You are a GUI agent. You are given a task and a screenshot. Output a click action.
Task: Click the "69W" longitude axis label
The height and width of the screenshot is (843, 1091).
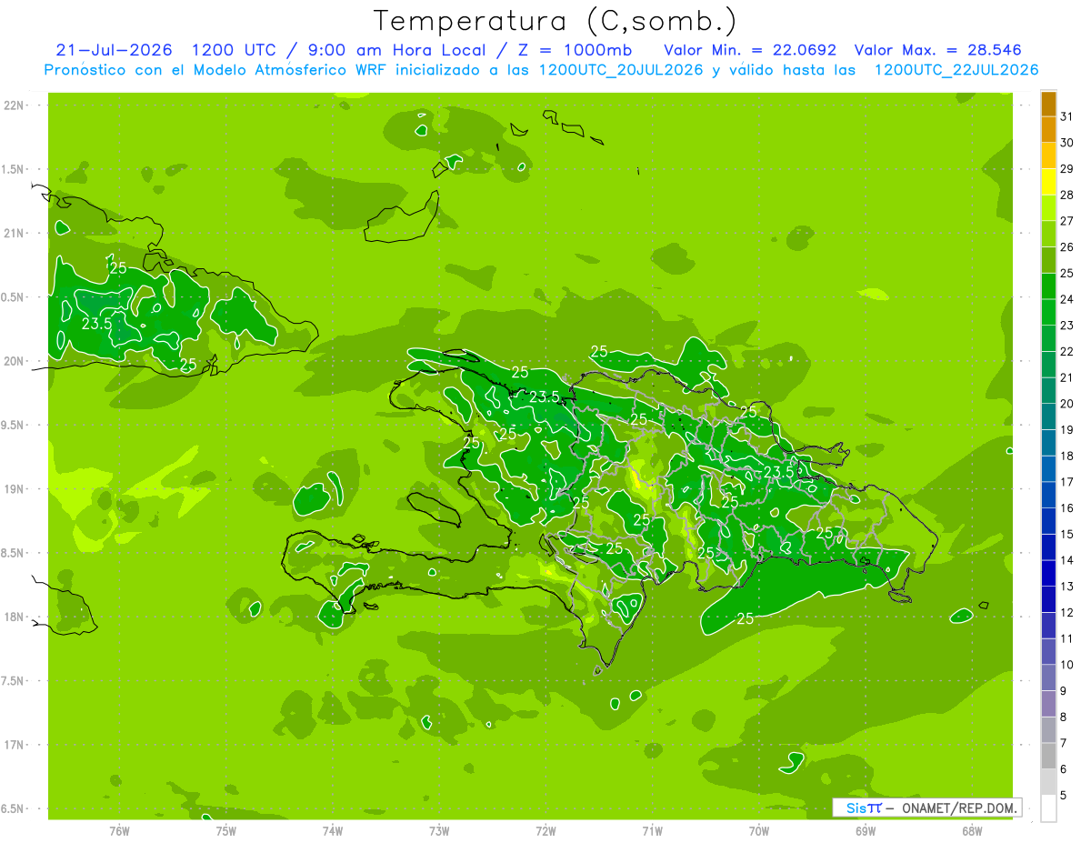coord(866,830)
